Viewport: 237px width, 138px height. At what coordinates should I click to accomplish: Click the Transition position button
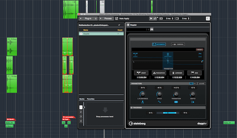point(159,73)
